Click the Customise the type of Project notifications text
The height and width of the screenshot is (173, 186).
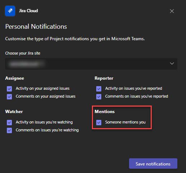coord(75,39)
